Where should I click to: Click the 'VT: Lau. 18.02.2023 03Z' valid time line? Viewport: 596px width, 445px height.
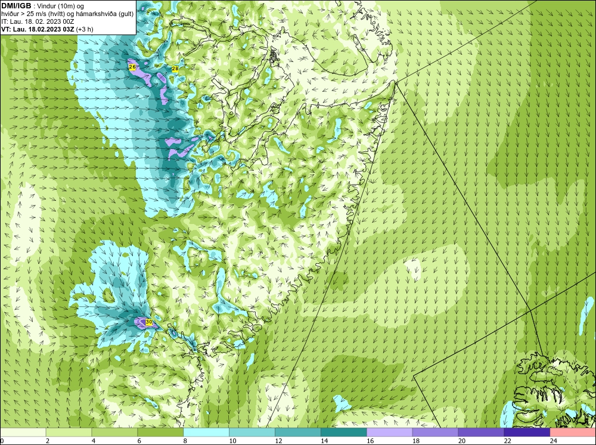(38, 29)
